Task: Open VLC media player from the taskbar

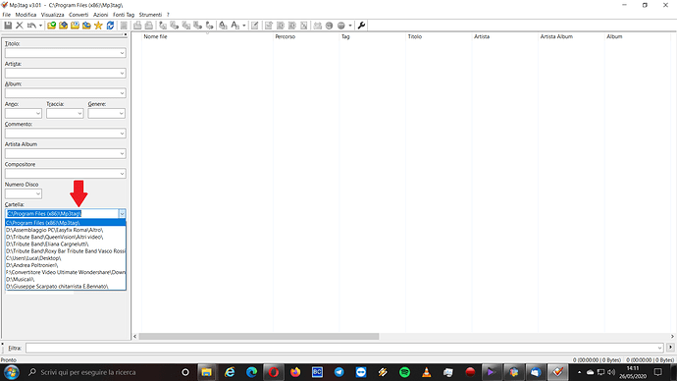Action: click(x=426, y=372)
